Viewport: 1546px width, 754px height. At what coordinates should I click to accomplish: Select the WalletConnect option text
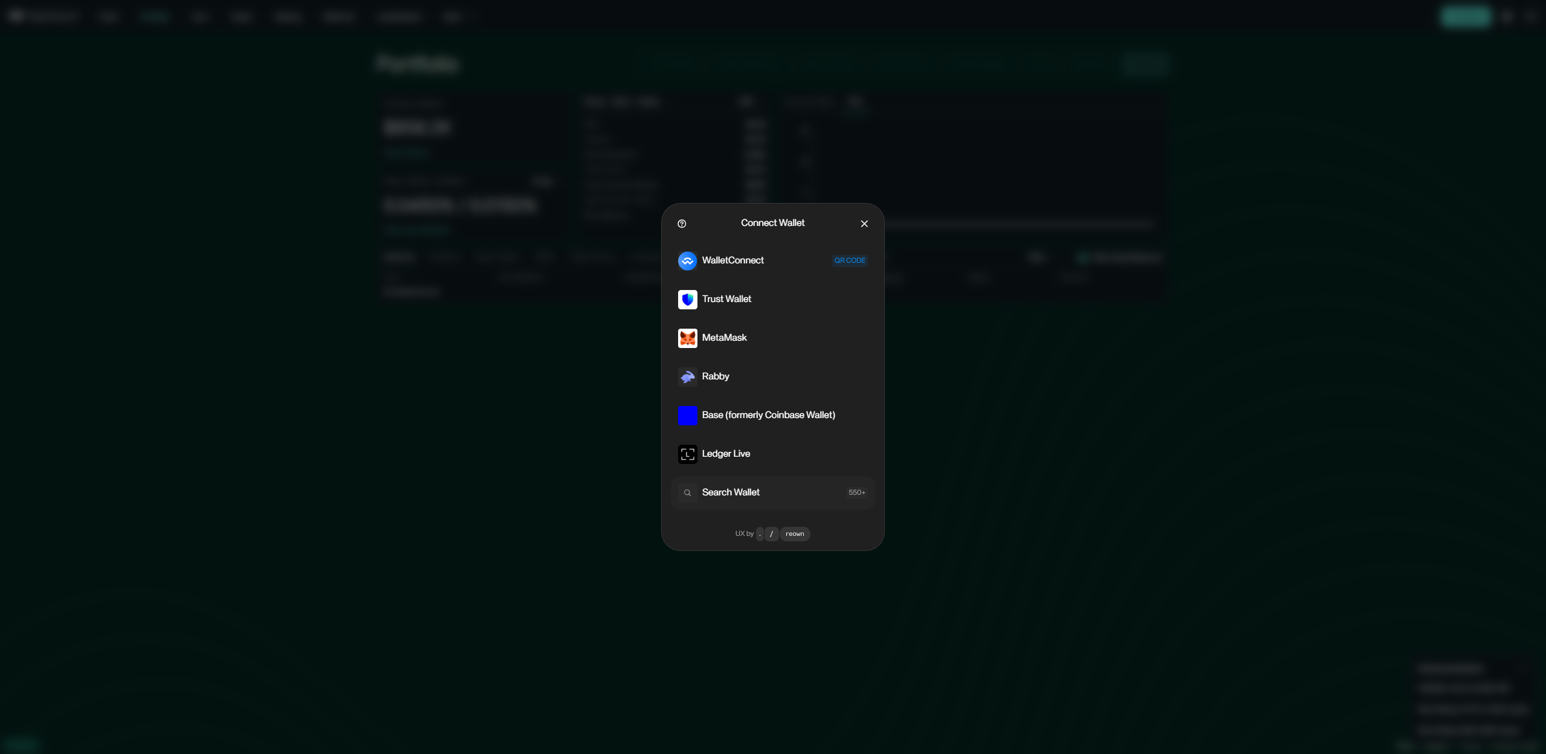[733, 260]
